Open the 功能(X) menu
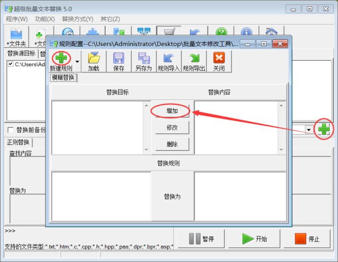 point(45,19)
